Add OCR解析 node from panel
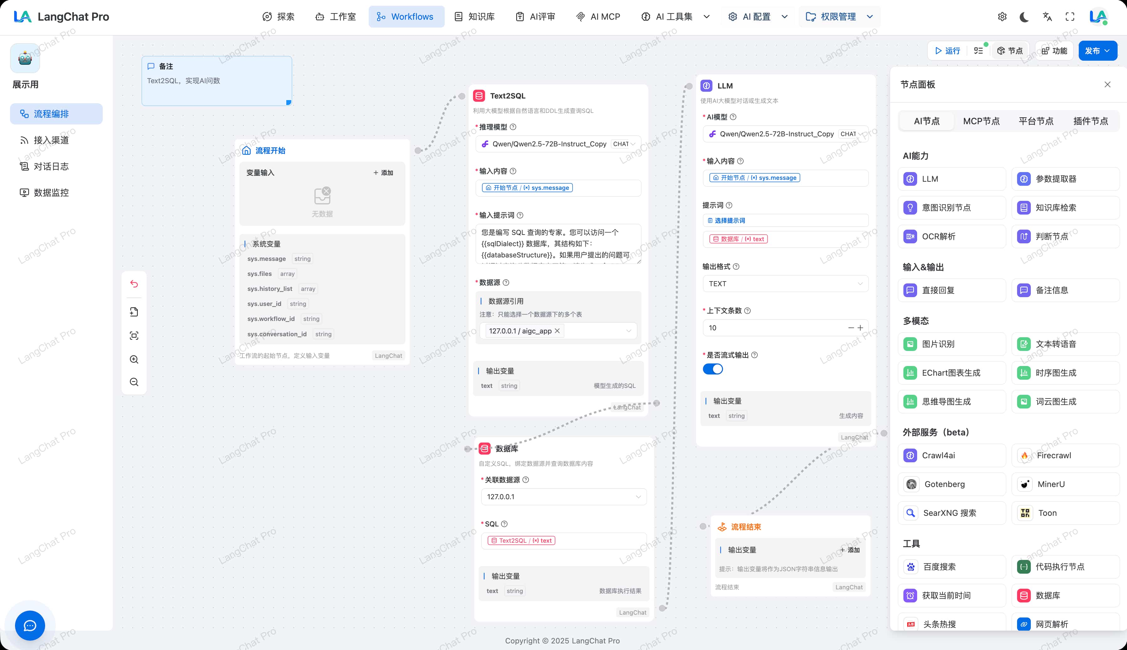This screenshot has width=1127, height=650. [951, 236]
